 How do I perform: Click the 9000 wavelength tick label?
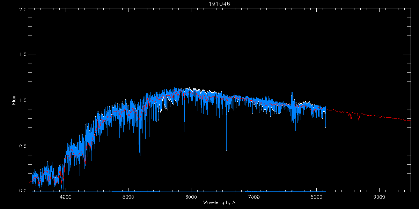coord(379,196)
